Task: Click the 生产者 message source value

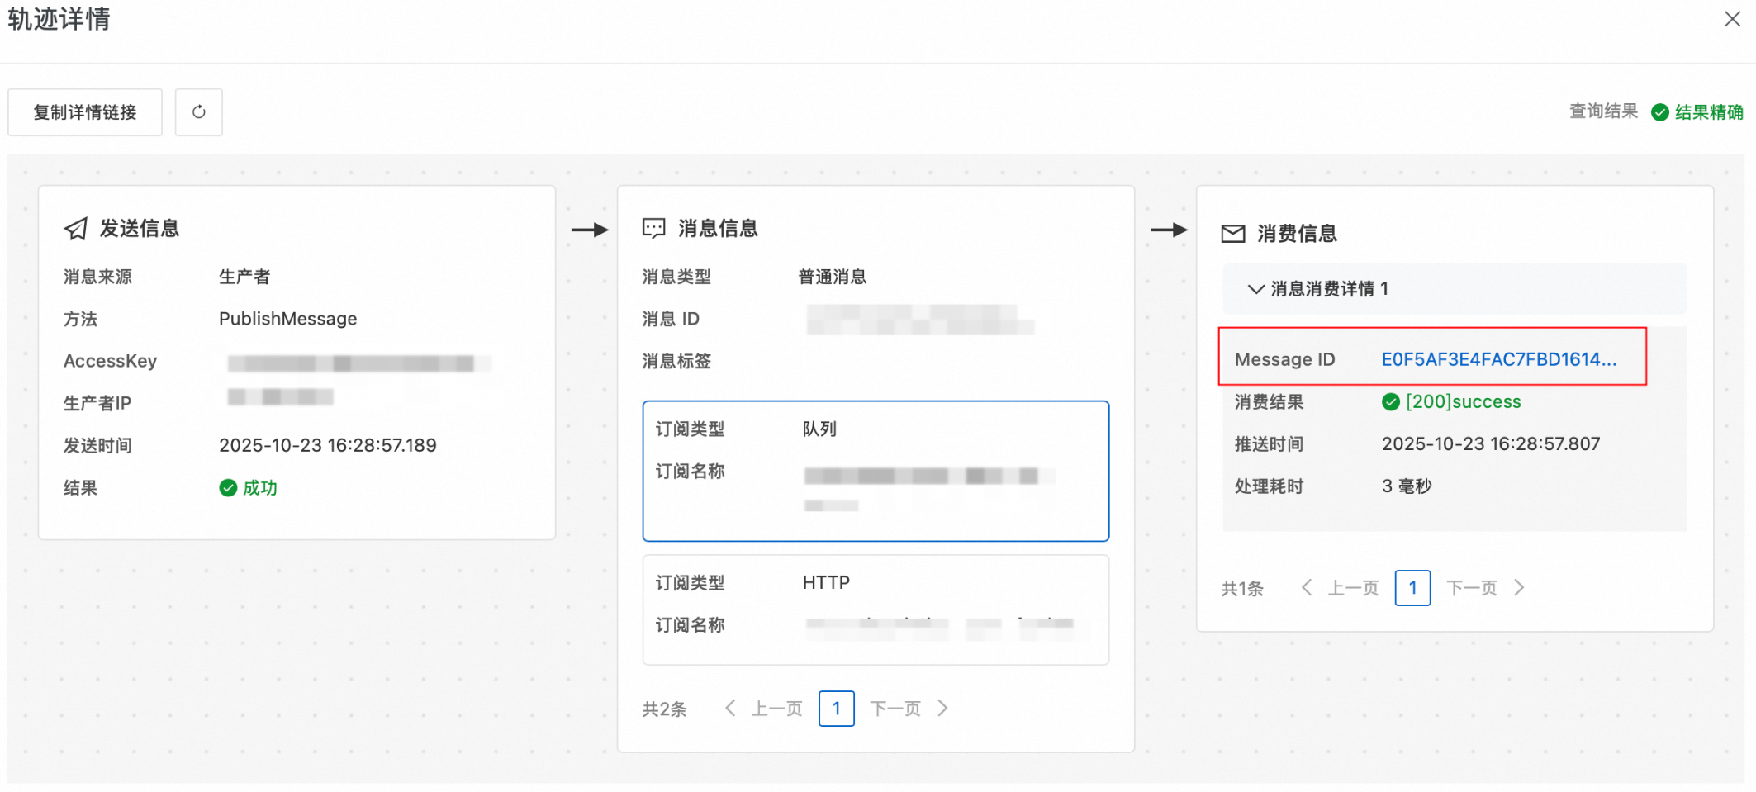Action: pyautogui.click(x=244, y=277)
